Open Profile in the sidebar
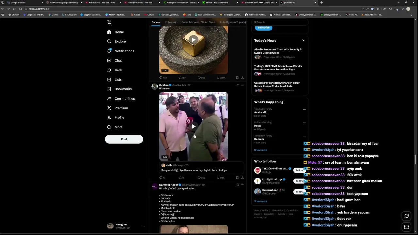The image size is (418, 235). pyautogui.click(x=116, y=117)
